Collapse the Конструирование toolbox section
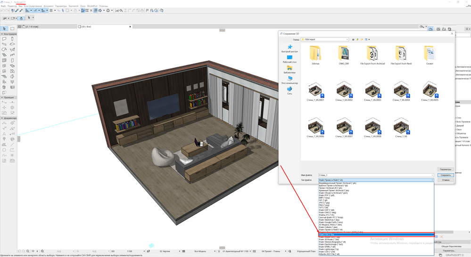Viewport: 471px width, 257px height. click(x=2, y=34)
